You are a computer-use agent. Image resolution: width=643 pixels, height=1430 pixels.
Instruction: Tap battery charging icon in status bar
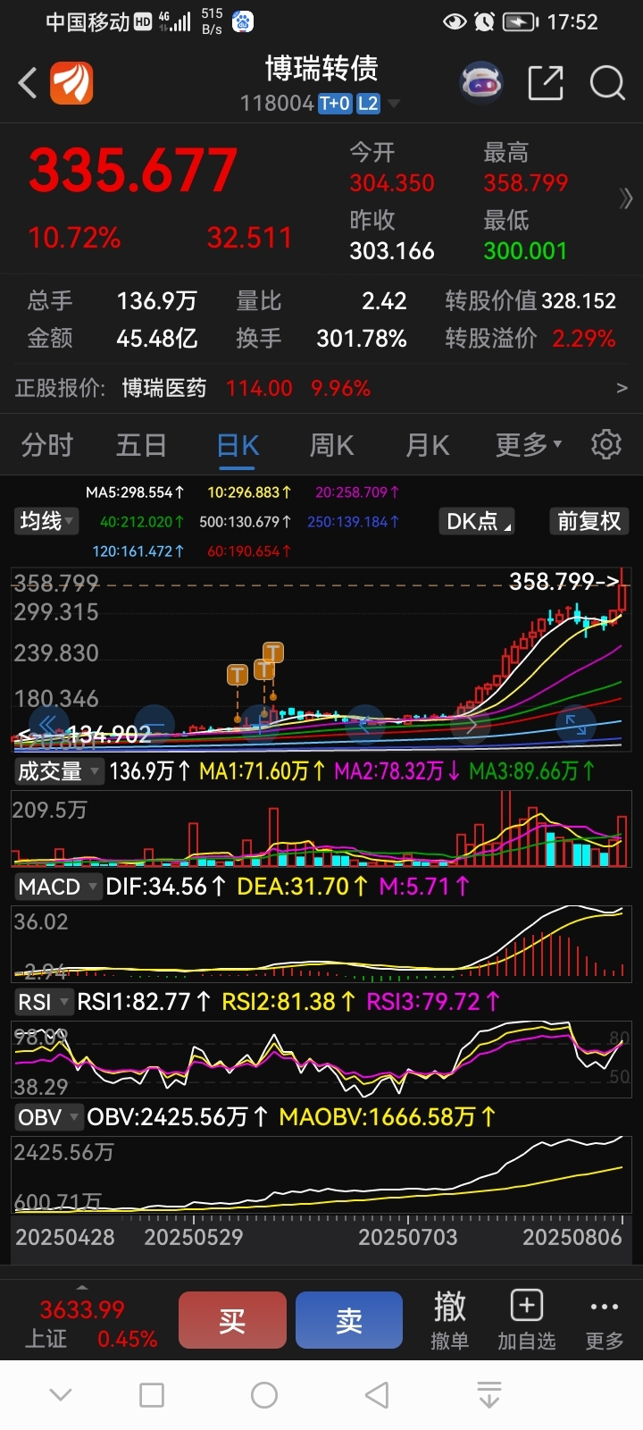(521, 21)
